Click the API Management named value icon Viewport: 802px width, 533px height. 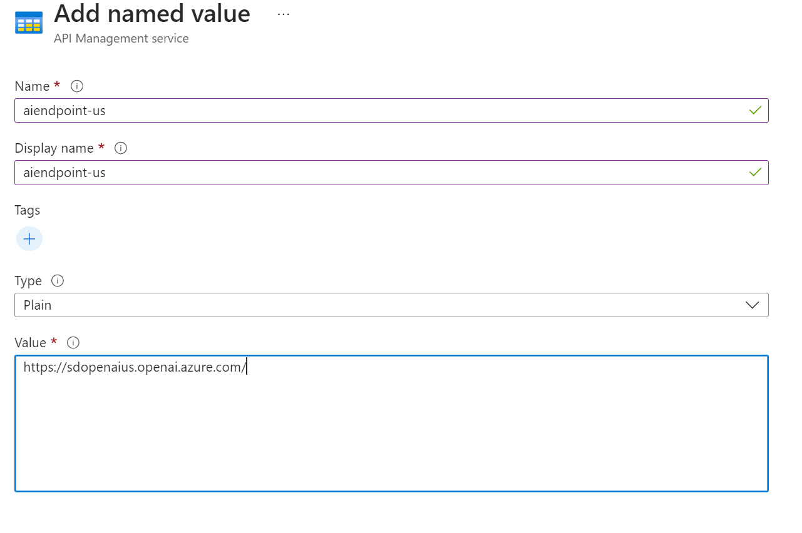click(29, 22)
